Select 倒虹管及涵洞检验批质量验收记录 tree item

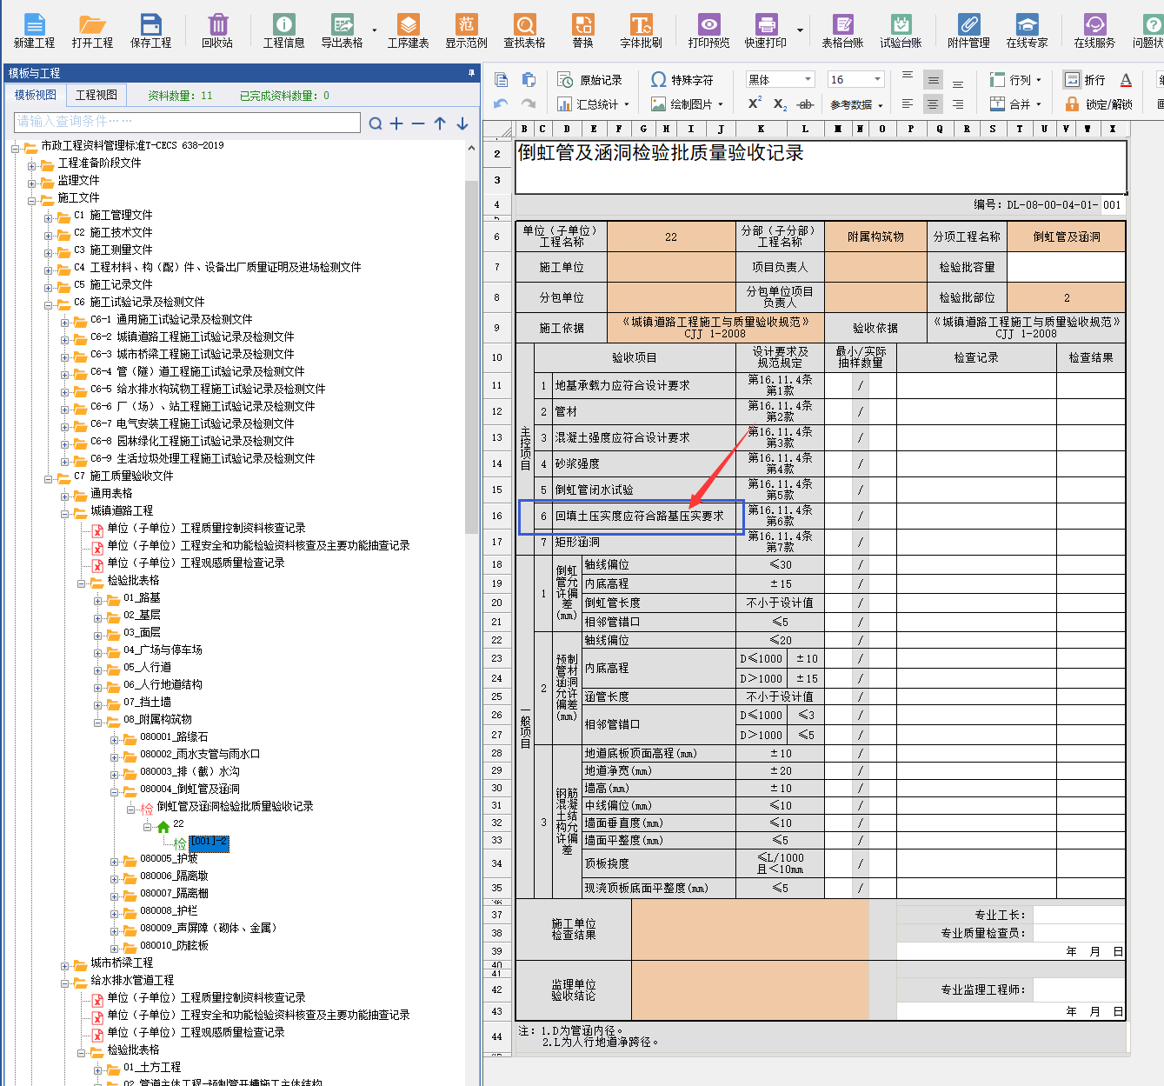tap(235, 806)
